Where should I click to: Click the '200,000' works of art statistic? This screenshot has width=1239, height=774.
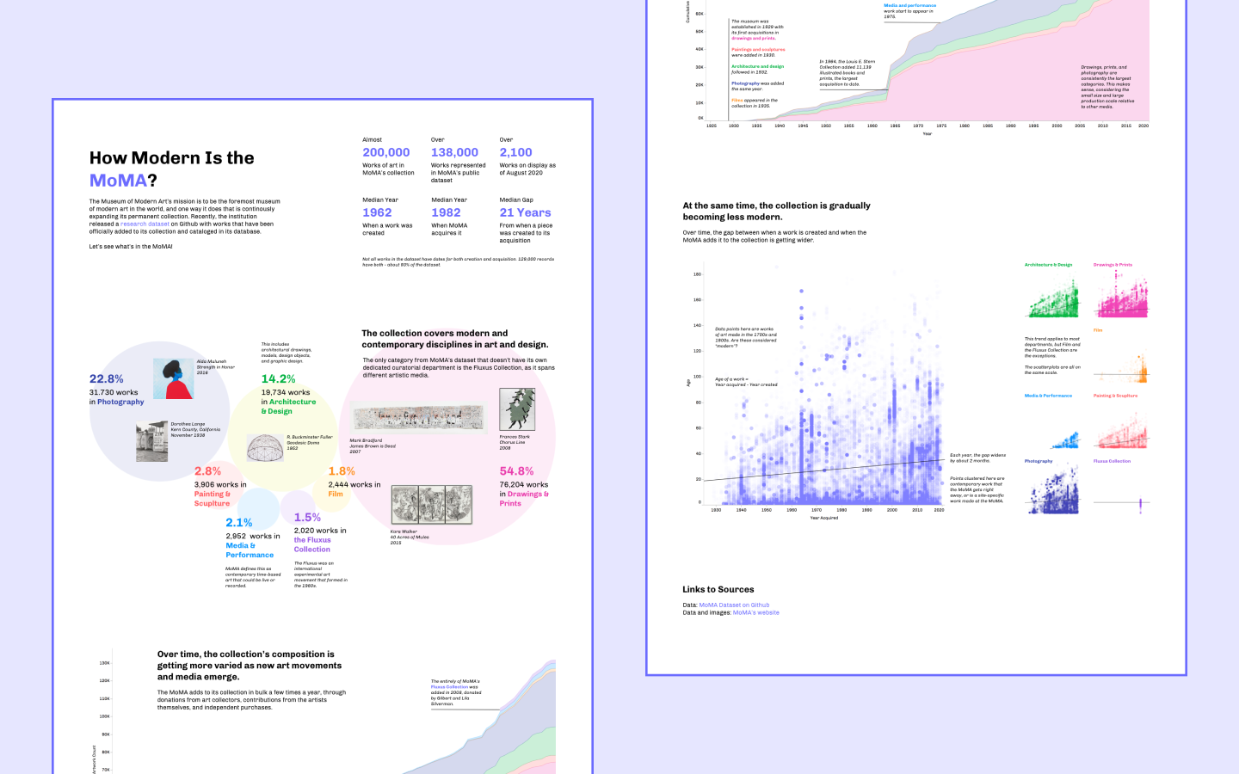pyautogui.click(x=386, y=152)
